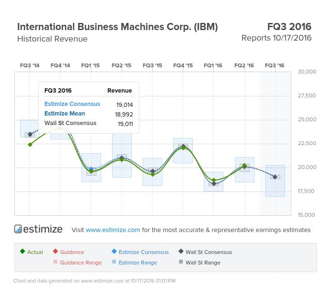Click the Historical Revenue subtitle
Screen dimensions: 327x296
click(x=53, y=39)
